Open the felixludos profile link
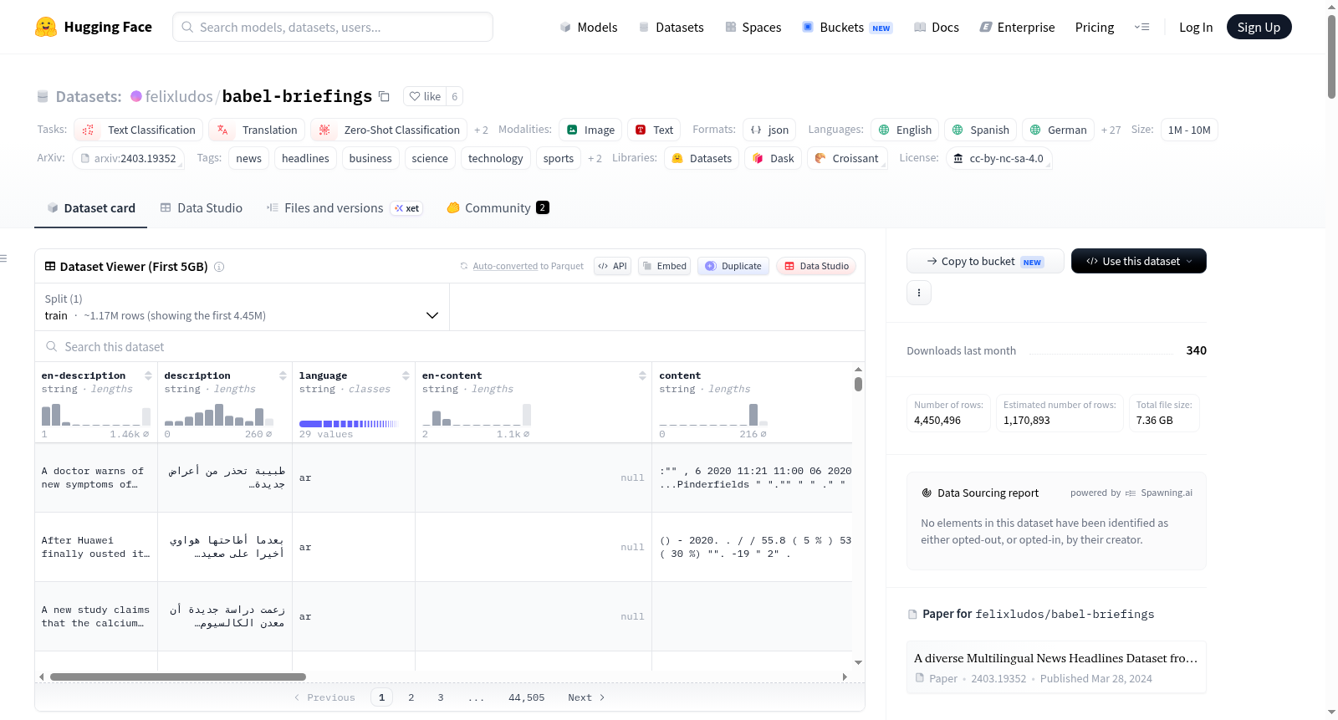1338x720 pixels. 179,96
